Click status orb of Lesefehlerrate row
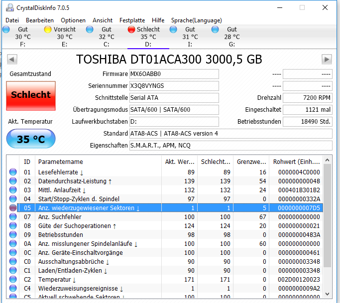This screenshot has height=303, width=340. (13, 172)
